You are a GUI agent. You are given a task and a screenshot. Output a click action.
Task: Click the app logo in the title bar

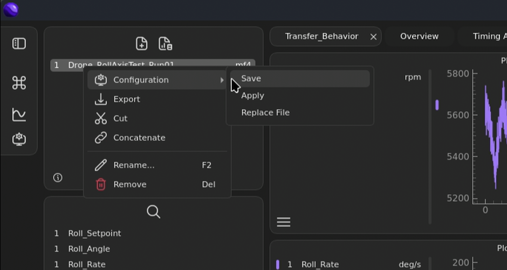click(11, 9)
